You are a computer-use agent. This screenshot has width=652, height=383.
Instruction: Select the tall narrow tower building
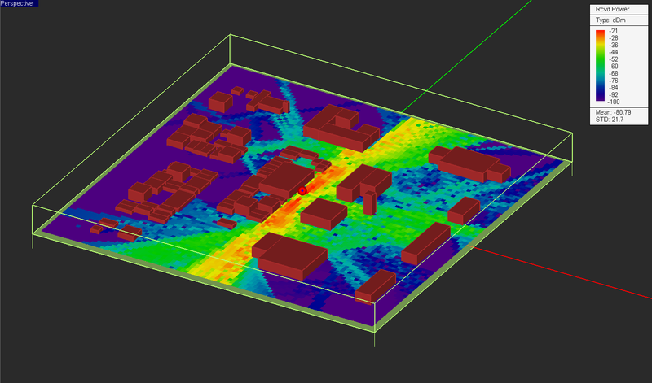pyautogui.click(x=370, y=202)
